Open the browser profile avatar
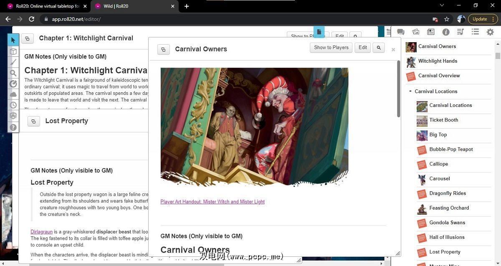 coord(461,19)
